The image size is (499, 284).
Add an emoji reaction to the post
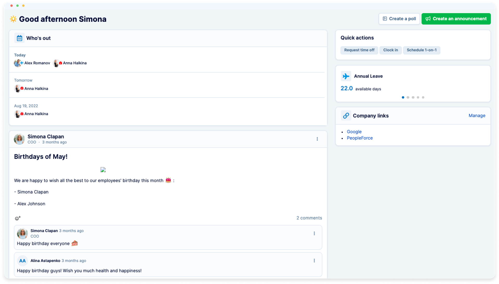tap(18, 218)
